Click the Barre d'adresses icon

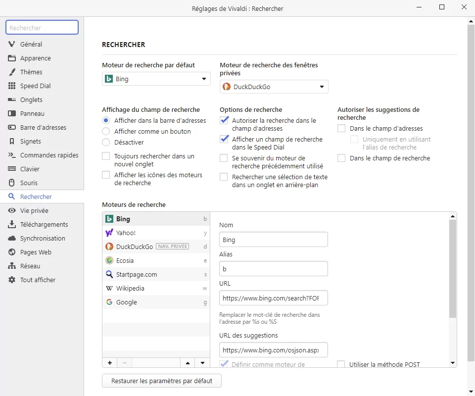click(x=11, y=128)
